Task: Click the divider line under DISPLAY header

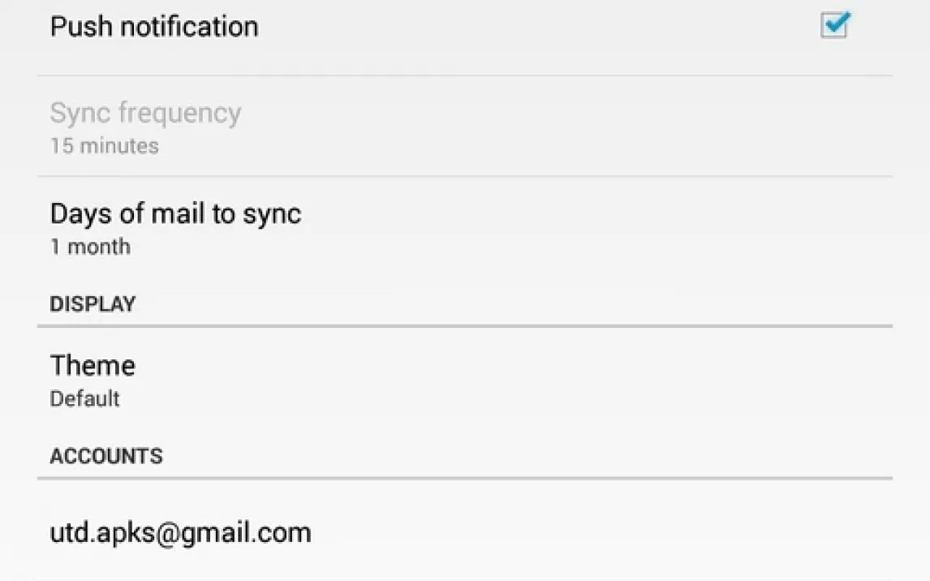Action: (465, 326)
